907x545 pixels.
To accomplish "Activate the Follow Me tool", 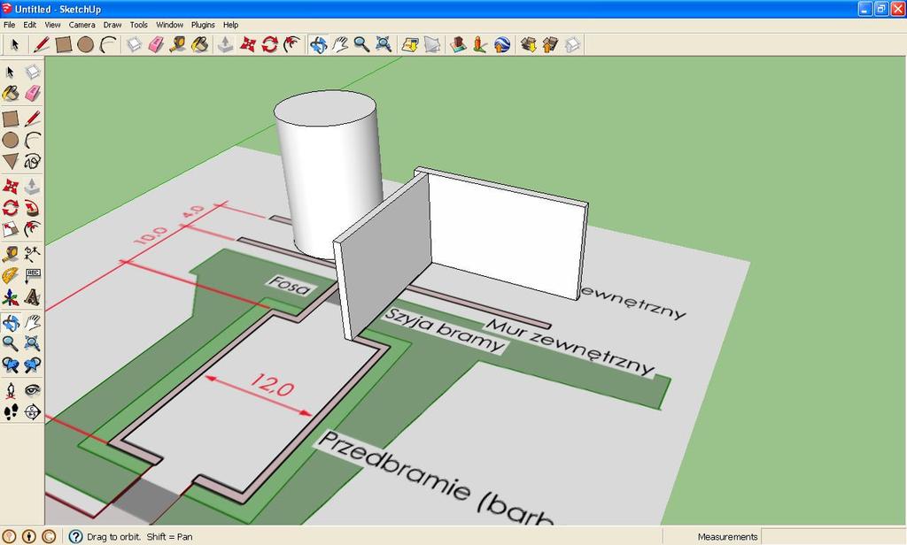I will 33,208.
